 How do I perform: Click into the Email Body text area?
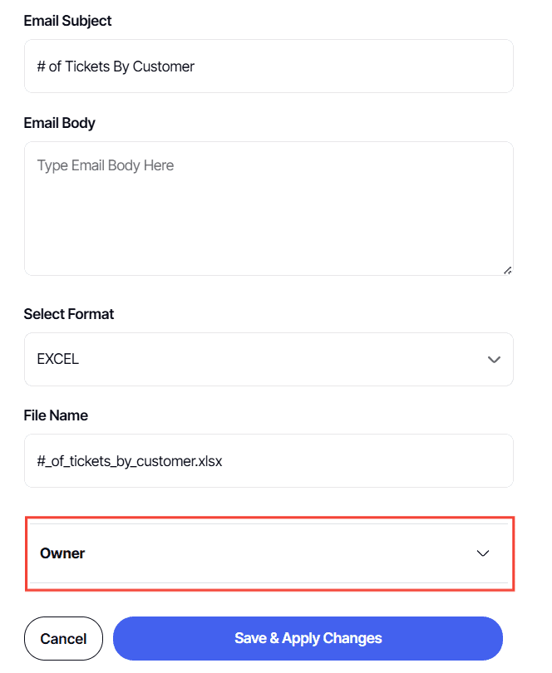[269, 208]
